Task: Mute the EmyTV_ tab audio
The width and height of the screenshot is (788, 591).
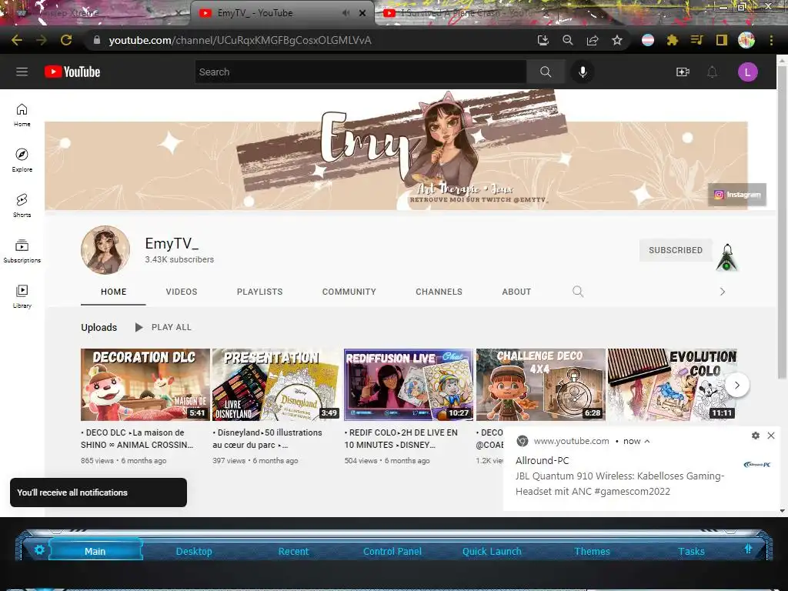Action: point(346,13)
